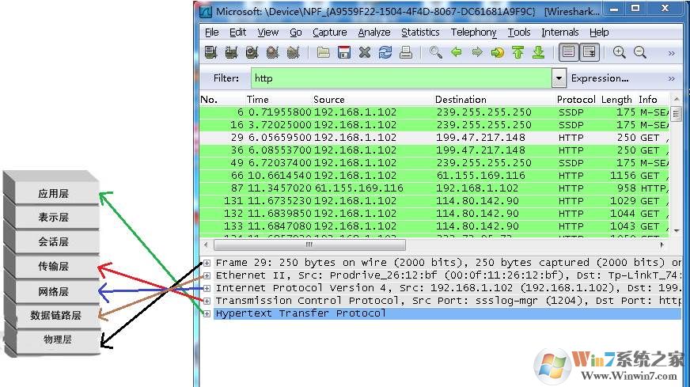Stop the running capture icon
Image resolution: width=690 pixels, height=387 pixels.
tap(272, 53)
